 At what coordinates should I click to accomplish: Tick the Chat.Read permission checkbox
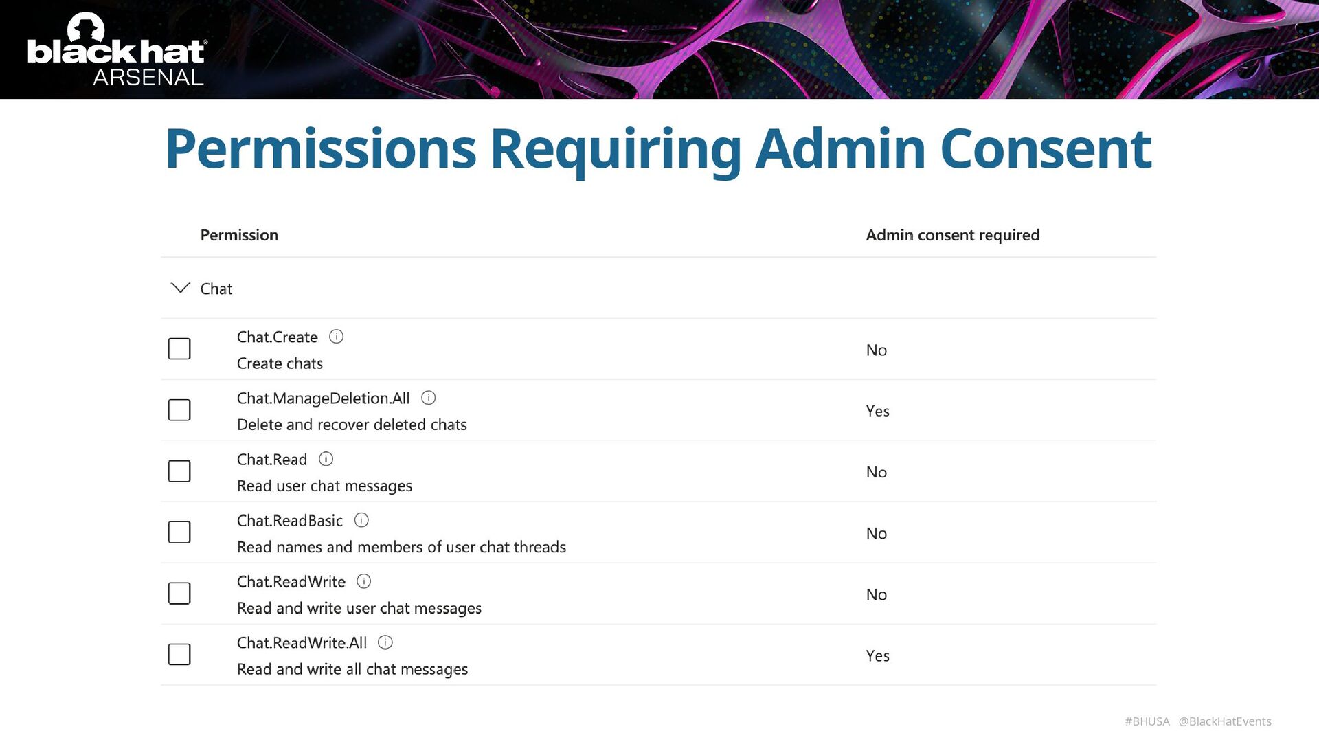click(x=179, y=471)
